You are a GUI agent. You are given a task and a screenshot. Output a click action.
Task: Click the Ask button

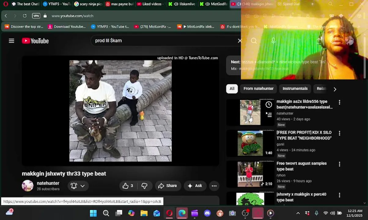click(195, 186)
